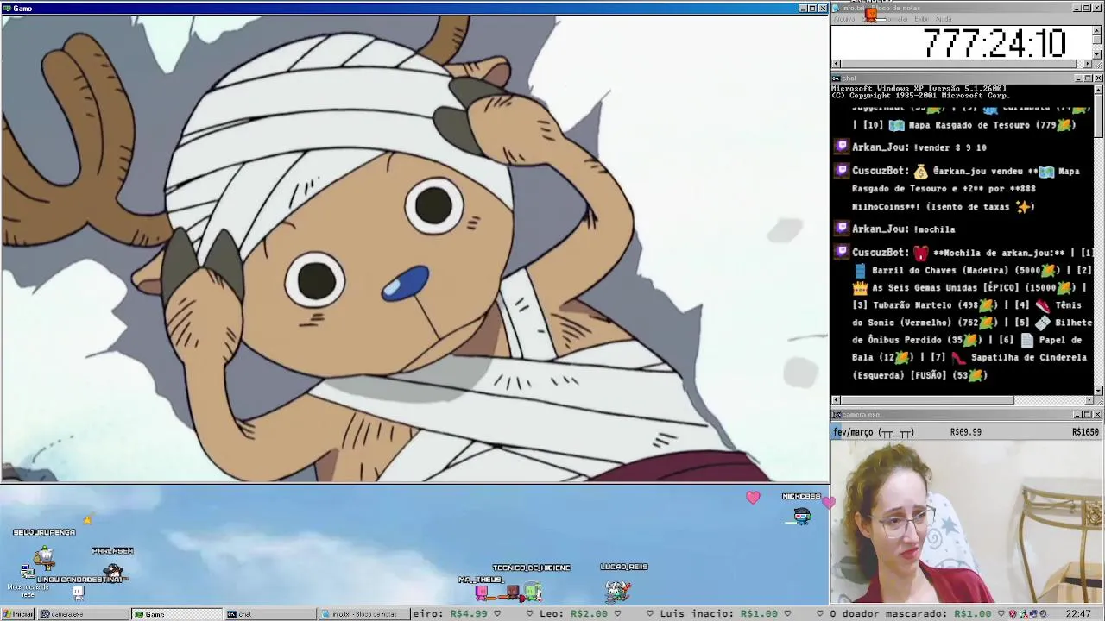Close the camera.exe window
Viewport: 1105px width, 621px height.
click(1098, 415)
